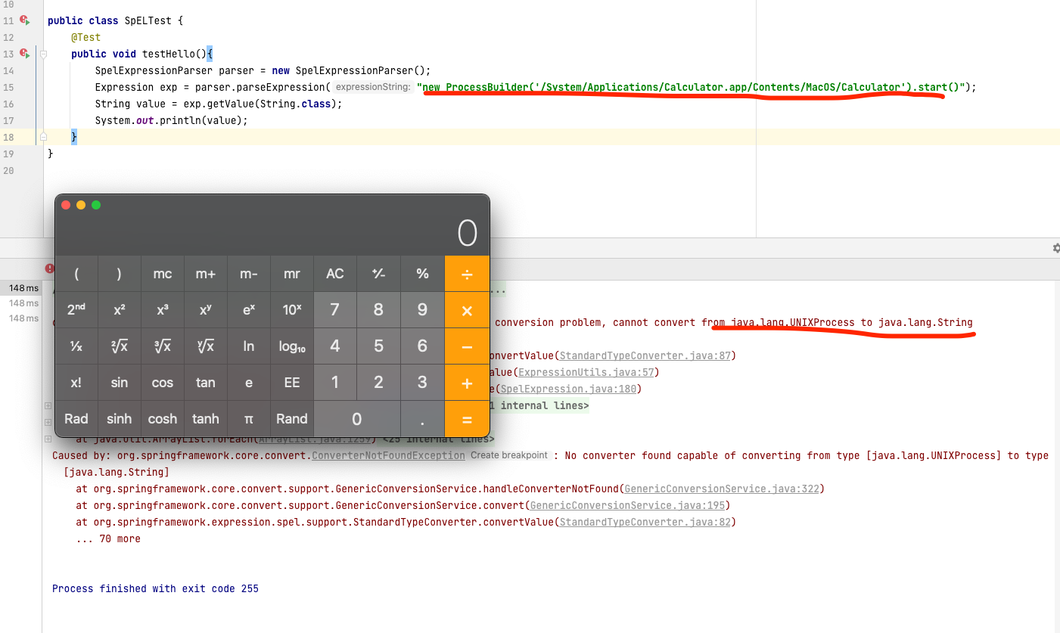Image resolution: width=1060 pixels, height=633 pixels.
Task: Toggle Rad mode on the Calculator
Action: click(x=76, y=419)
